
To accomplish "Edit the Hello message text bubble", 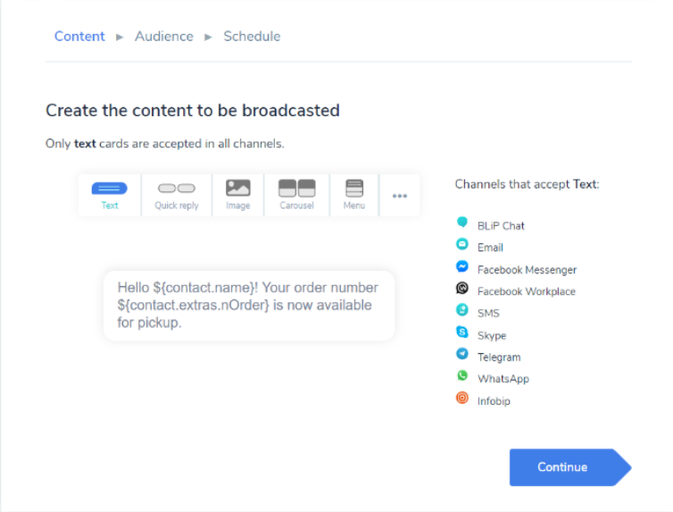I will 248,305.
